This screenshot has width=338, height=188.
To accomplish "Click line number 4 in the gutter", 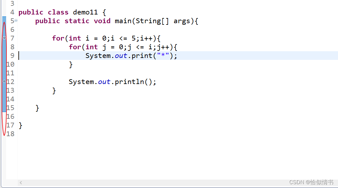I will (12, 12).
